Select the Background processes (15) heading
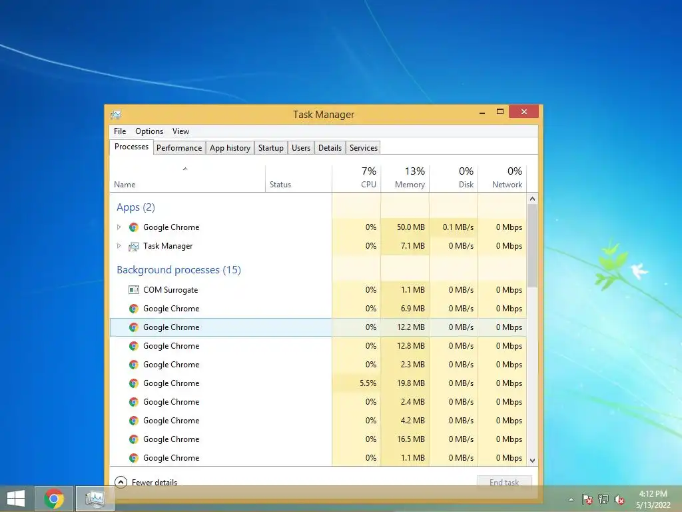The image size is (682, 512). coord(178,270)
